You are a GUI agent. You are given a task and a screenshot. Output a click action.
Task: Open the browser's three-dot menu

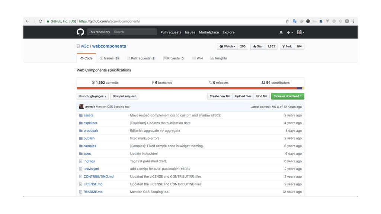click(354, 21)
